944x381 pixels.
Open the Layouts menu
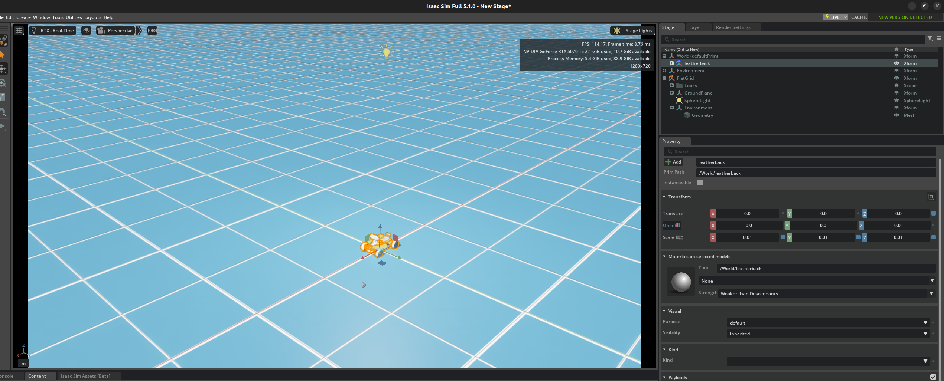click(x=92, y=17)
